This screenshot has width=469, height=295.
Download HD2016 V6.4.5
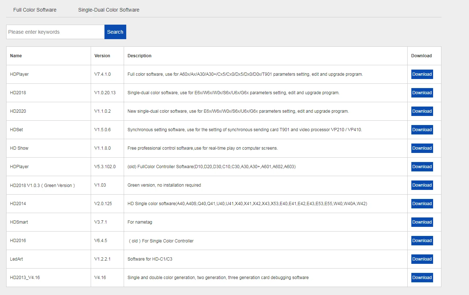[422, 241]
